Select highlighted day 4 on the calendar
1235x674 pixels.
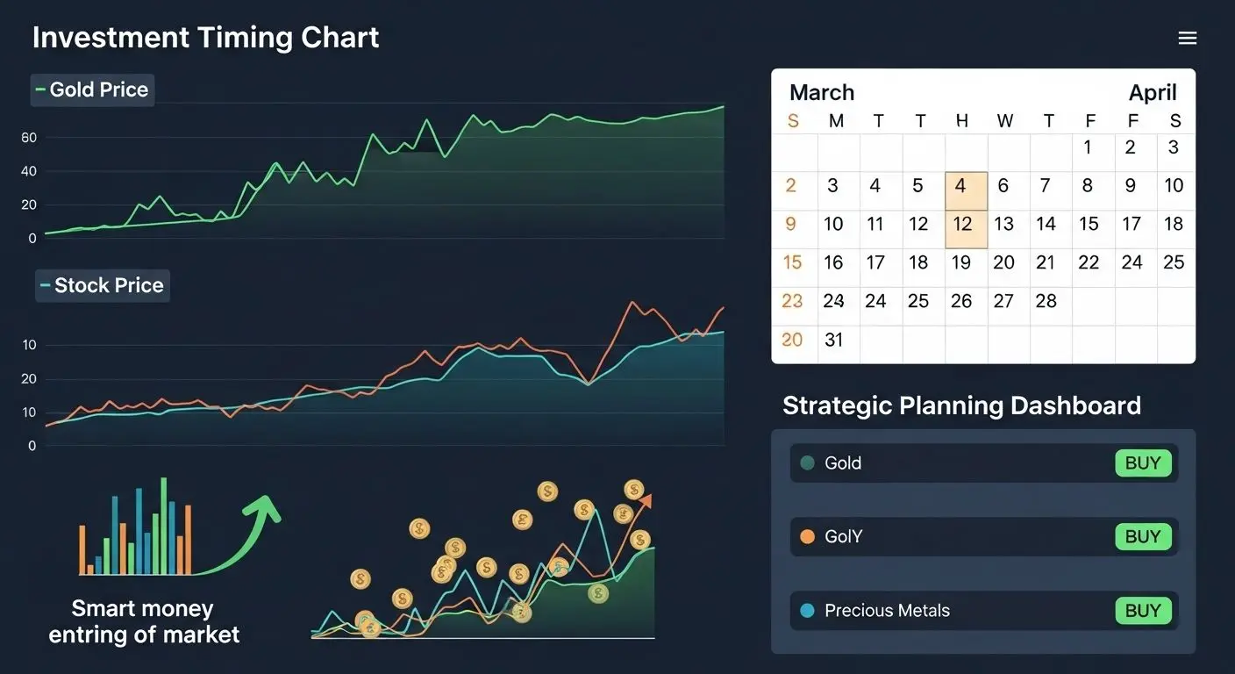pyautogui.click(x=961, y=186)
